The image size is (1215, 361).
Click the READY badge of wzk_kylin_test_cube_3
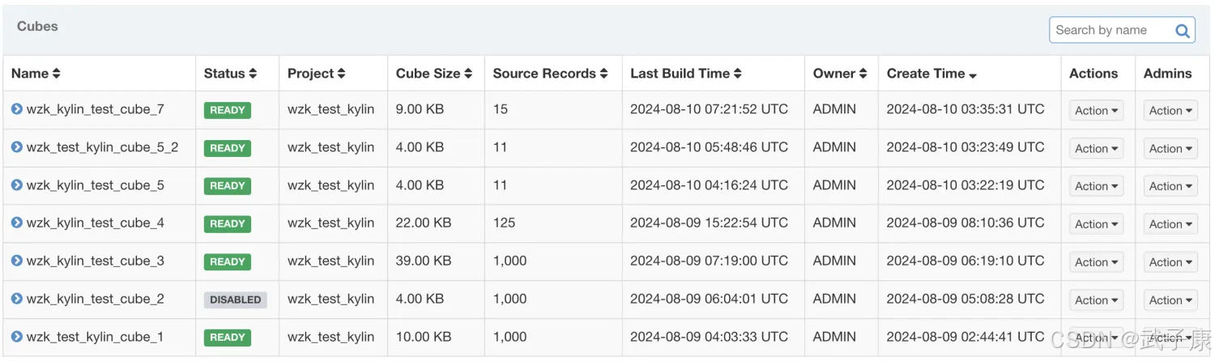pos(228,261)
